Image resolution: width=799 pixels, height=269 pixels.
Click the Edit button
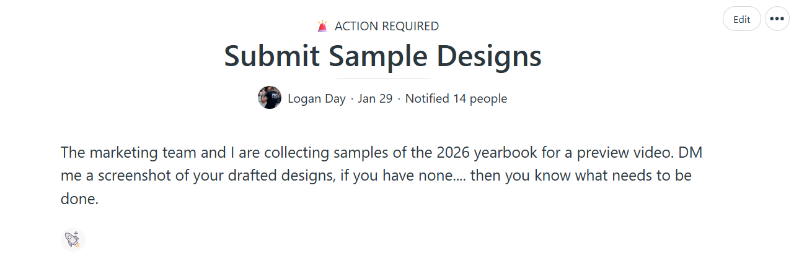(741, 19)
